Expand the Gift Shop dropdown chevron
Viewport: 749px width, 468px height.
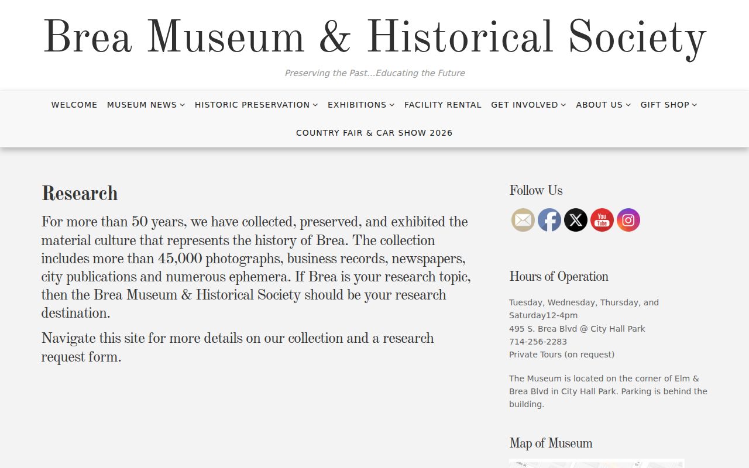(x=695, y=105)
